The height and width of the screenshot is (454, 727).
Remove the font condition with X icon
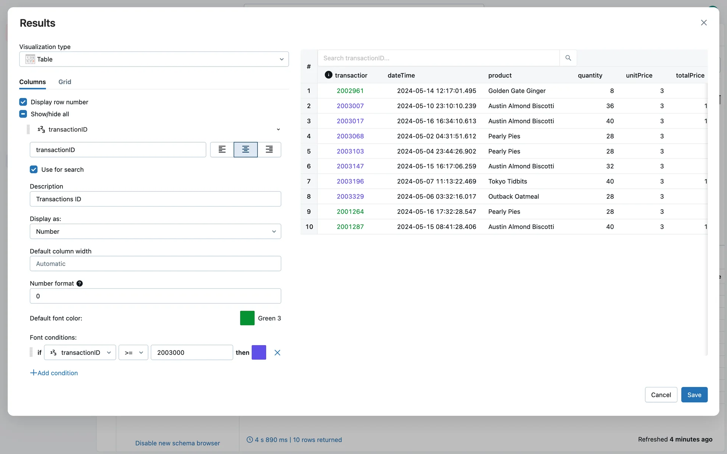pyautogui.click(x=277, y=353)
